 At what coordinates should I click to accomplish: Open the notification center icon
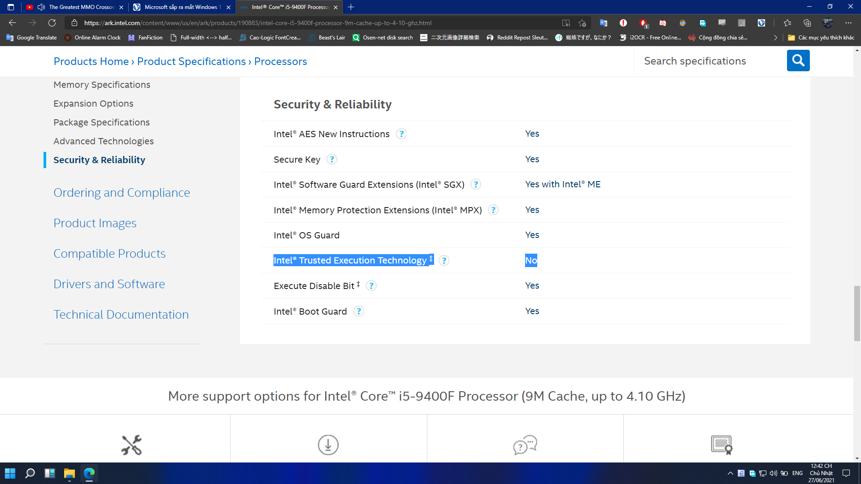tap(846, 473)
